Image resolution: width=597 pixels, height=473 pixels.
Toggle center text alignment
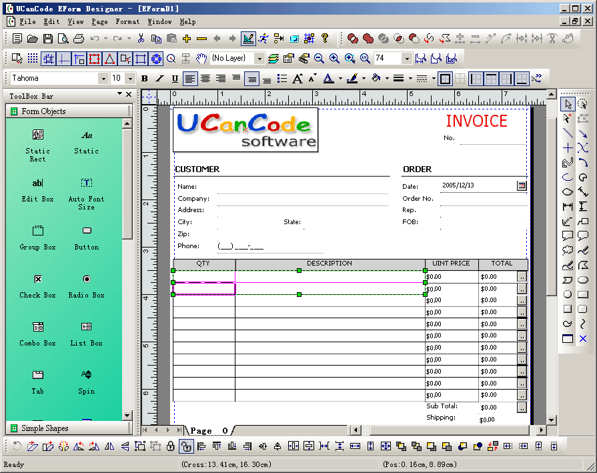click(x=205, y=79)
